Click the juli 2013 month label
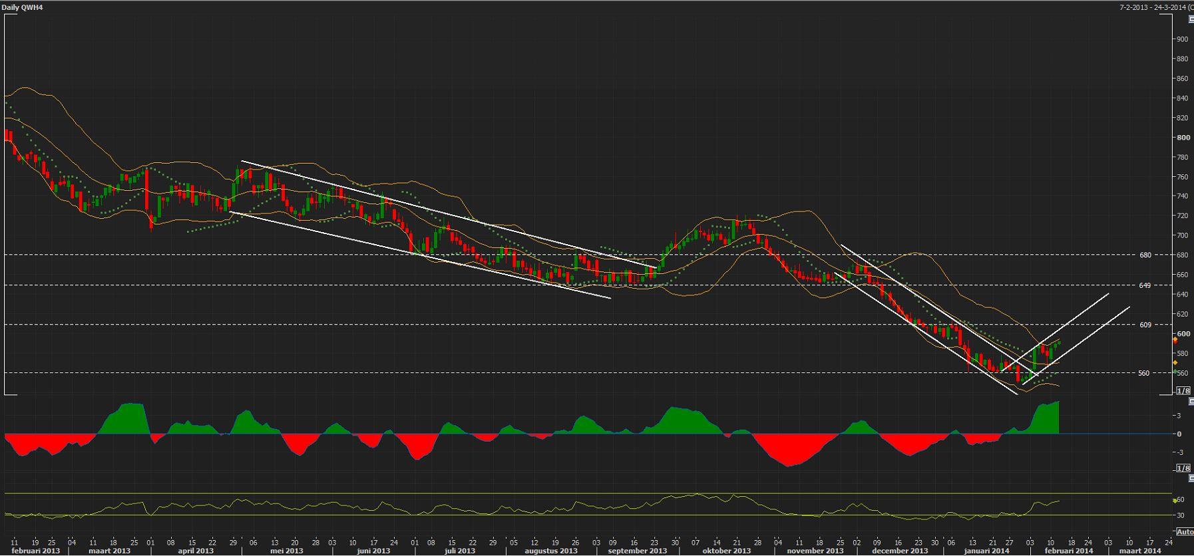Viewport: 1194px width, 556px height. (x=459, y=551)
